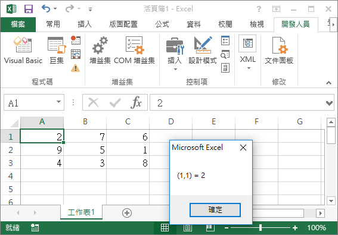Toggle Design Mode (設計模式)
Viewport: 338px width, 235px height.
click(x=203, y=50)
